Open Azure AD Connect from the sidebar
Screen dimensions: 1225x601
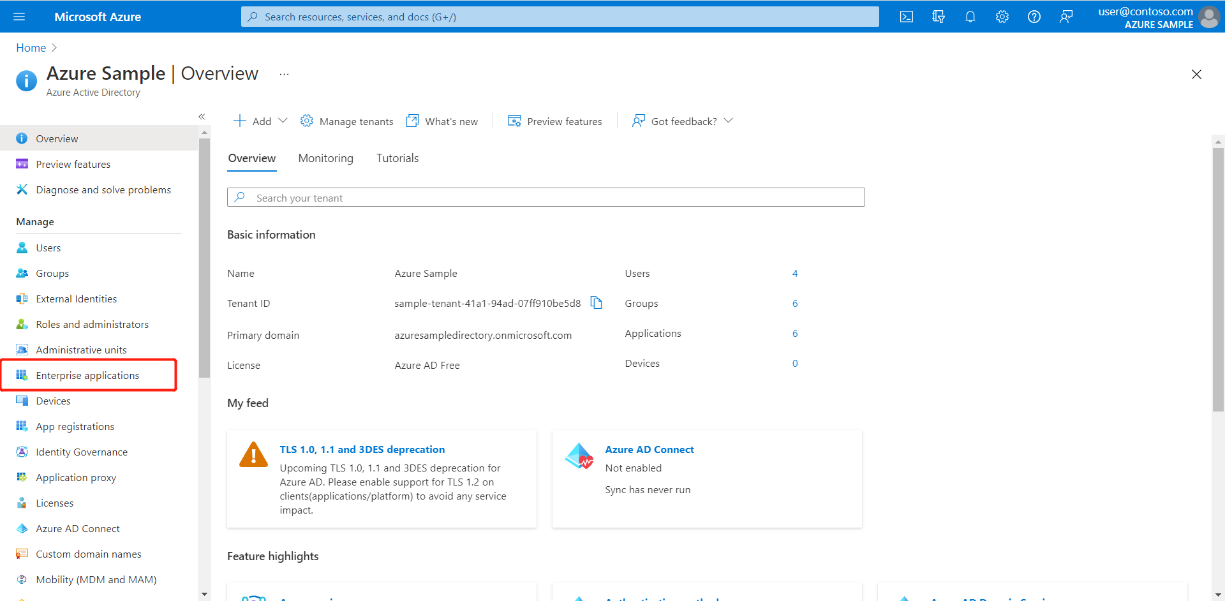pos(77,528)
